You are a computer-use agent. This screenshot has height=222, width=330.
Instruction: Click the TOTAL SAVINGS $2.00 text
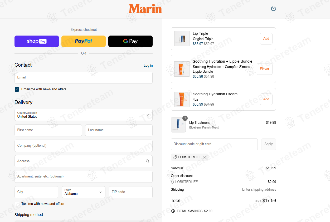[x=195, y=211]
